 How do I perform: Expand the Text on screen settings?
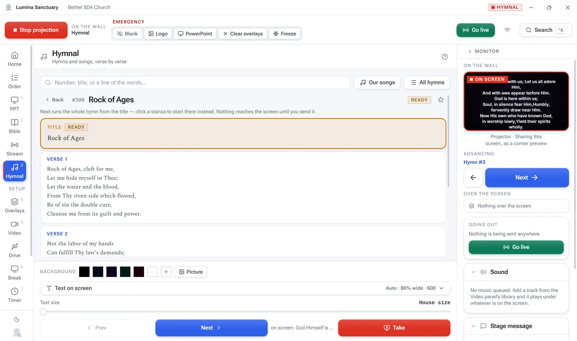245,288
